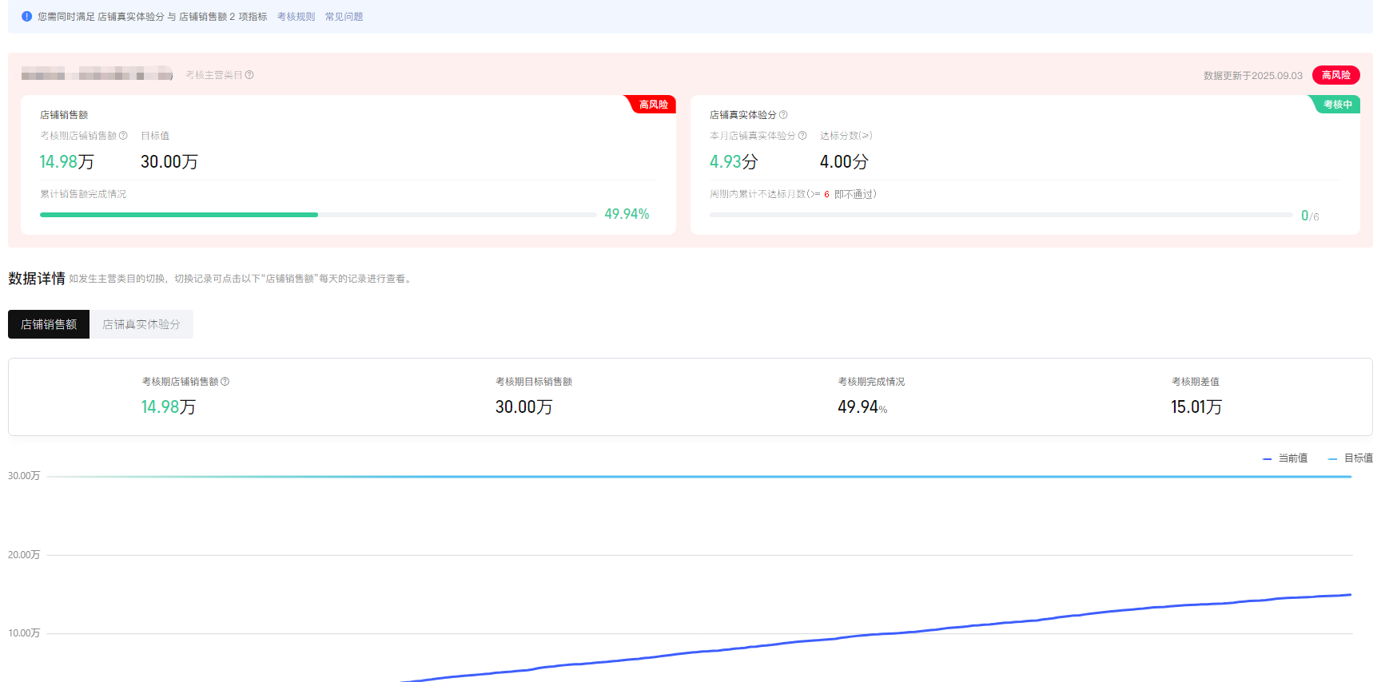Click the help icon beside 考核期店铺销售额 in 数据详情 summary

tap(225, 382)
